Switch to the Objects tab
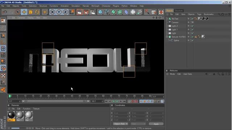Screen dimensions: 232x130 click(x=169, y=10)
